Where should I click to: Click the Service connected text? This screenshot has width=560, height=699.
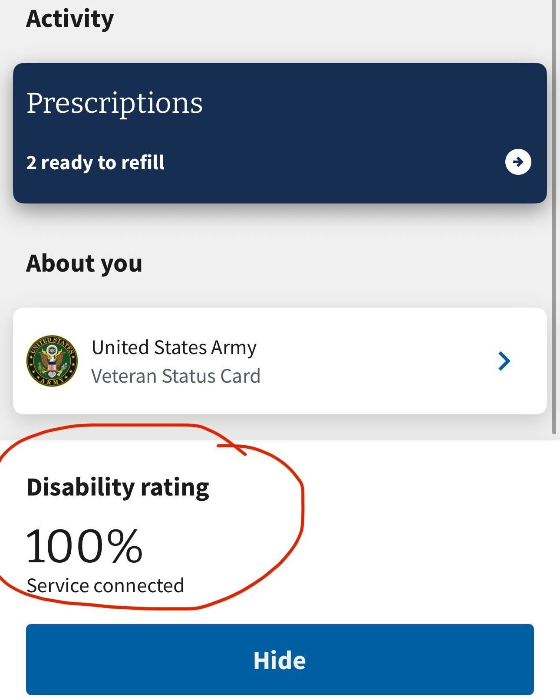105,585
